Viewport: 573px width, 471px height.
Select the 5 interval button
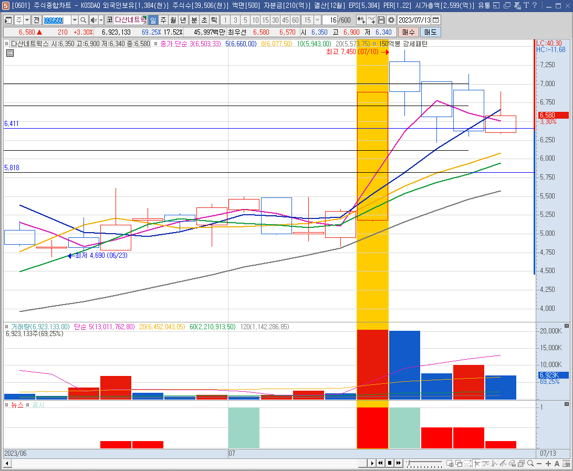[245, 20]
